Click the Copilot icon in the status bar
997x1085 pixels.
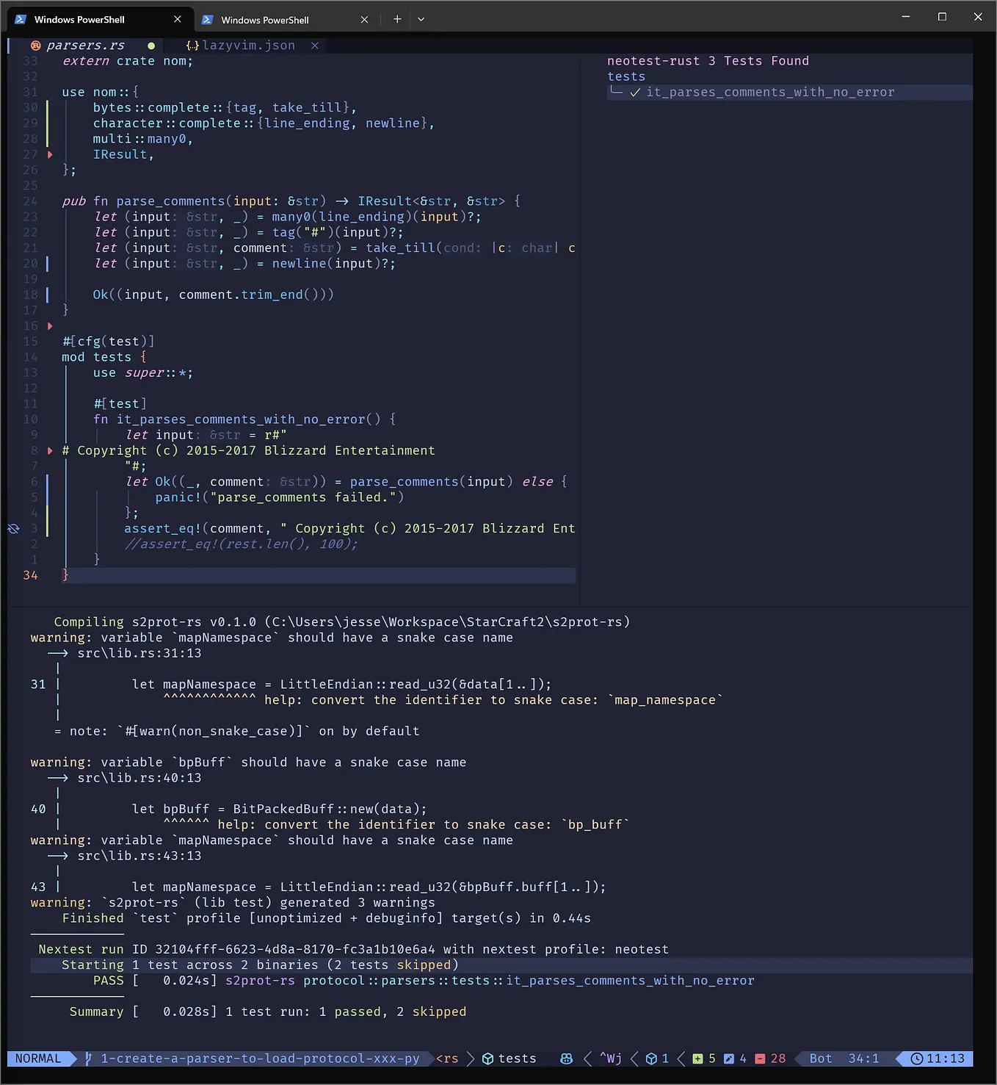tap(565, 1059)
